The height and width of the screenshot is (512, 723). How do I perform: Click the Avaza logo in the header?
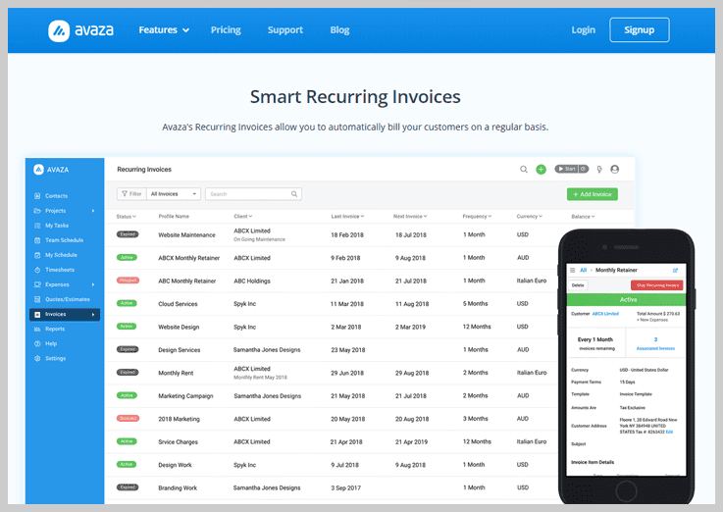point(80,30)
